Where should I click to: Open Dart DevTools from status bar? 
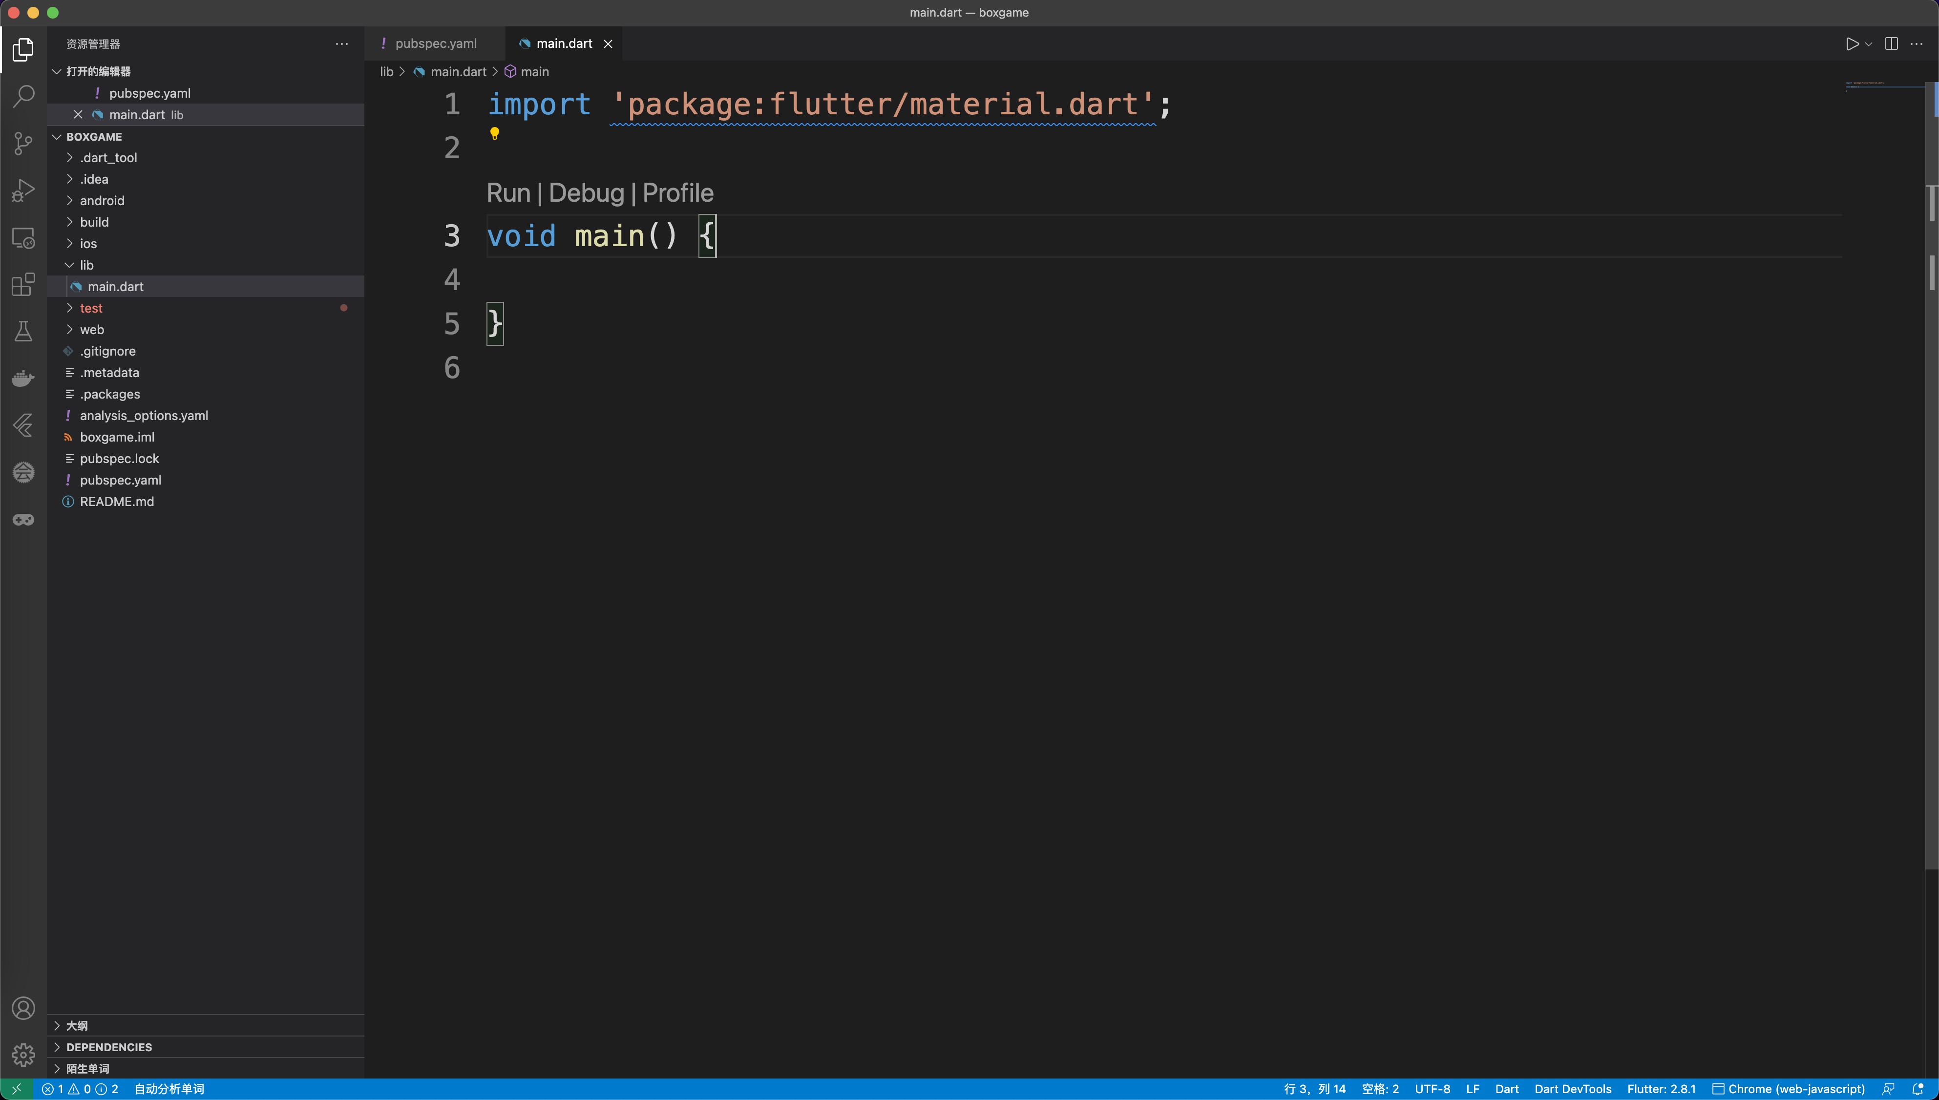coord(1573,1089)
